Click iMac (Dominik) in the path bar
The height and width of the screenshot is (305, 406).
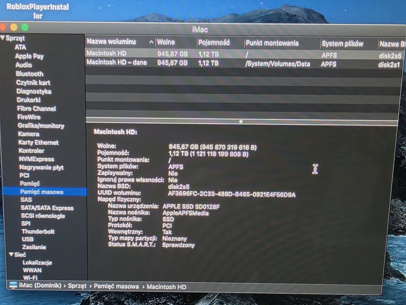tap(40, 285)
